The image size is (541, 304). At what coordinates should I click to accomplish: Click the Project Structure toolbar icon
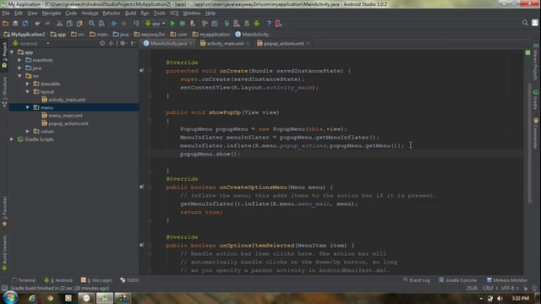pyautogui.click(x=215, y=24)
